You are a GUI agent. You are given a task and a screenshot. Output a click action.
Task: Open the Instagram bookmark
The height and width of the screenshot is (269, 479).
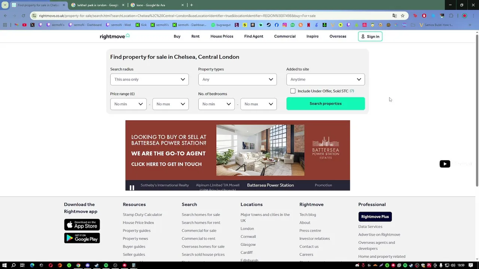click(x=285, y=25)
